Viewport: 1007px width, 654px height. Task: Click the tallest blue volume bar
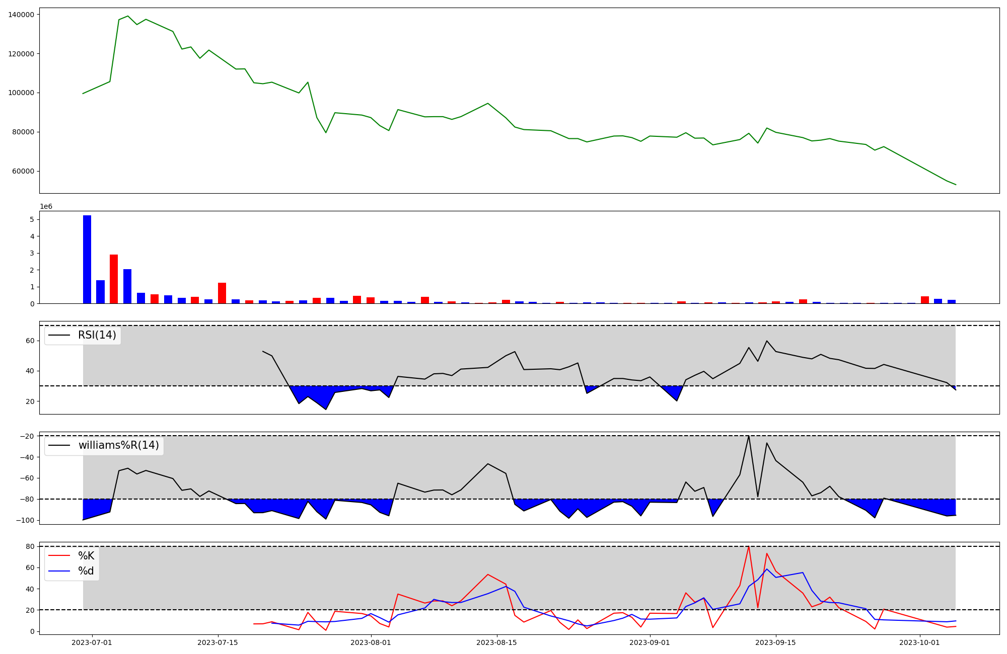[x=87, y=259]
